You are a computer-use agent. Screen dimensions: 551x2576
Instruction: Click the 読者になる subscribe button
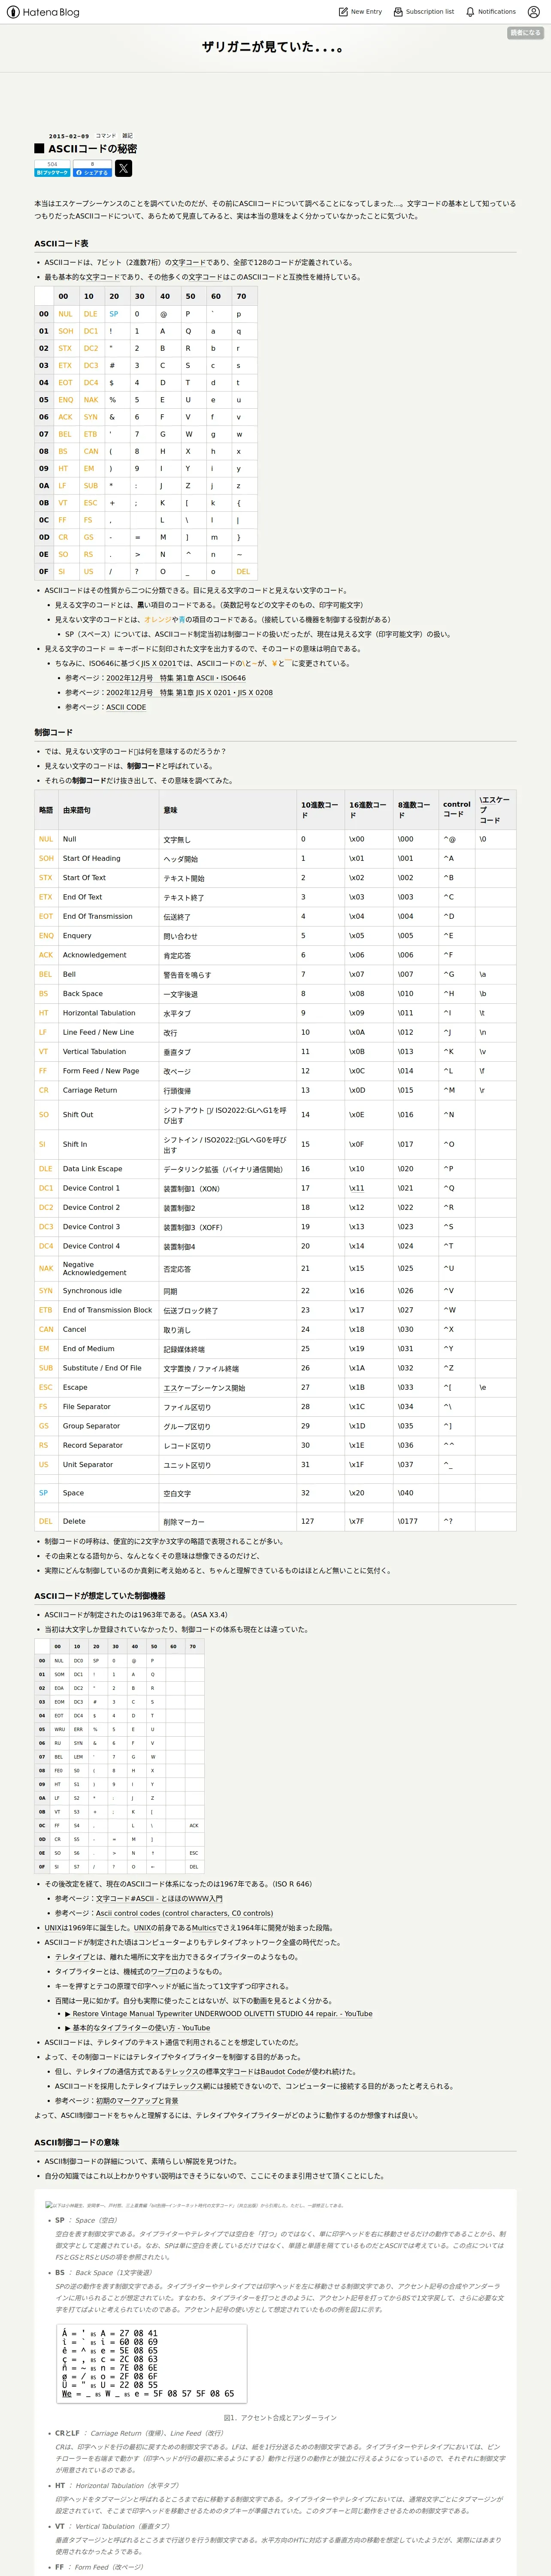[x=525, y=33]
